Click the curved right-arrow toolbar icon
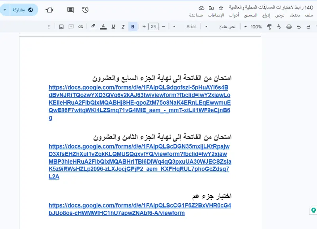 click(x=308, y=27)
